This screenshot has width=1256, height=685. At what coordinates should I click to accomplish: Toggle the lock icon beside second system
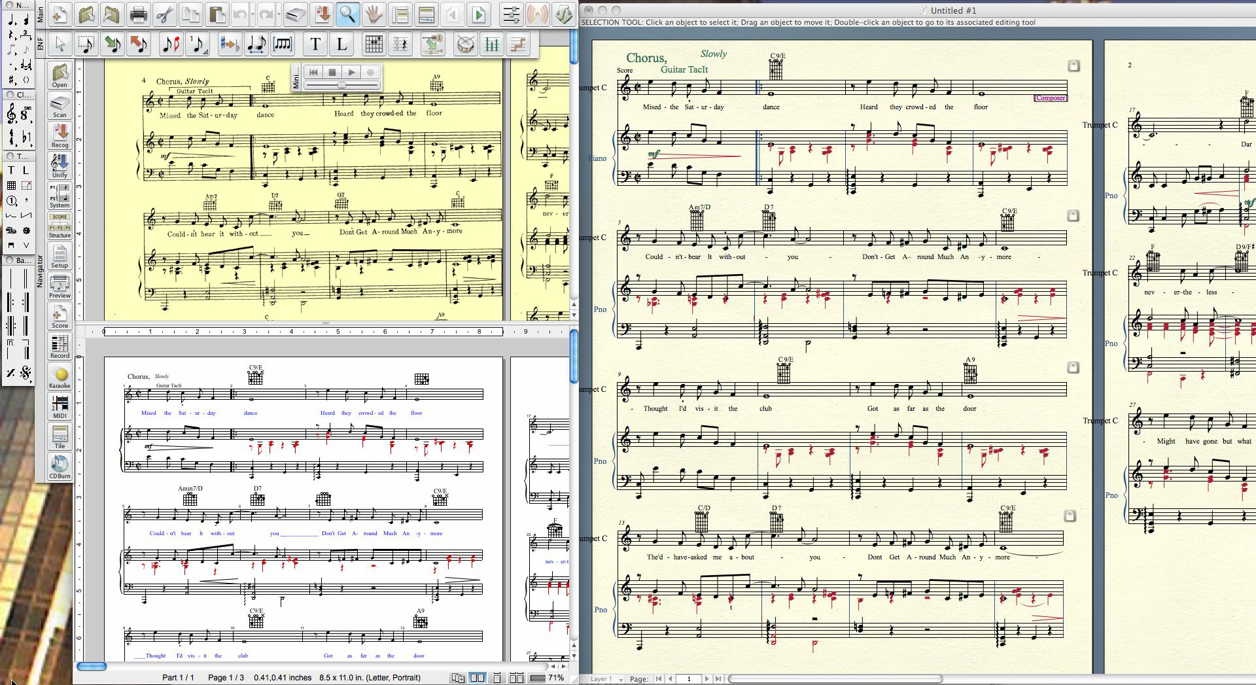[x=1073, y=215]
